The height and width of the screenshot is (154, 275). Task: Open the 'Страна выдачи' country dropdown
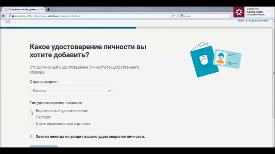(x=72, y=91)
